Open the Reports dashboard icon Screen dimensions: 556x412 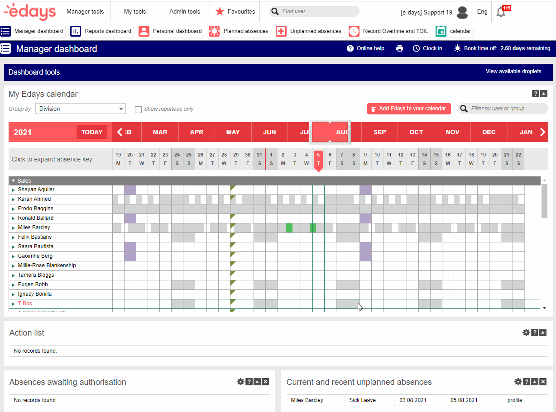(x=76, y=31)
